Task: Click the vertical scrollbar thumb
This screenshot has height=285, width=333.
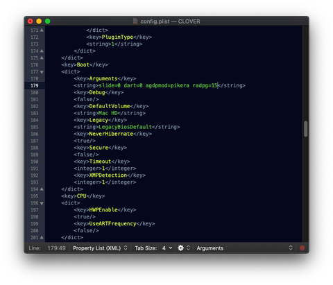Action: tap(305, 129)
